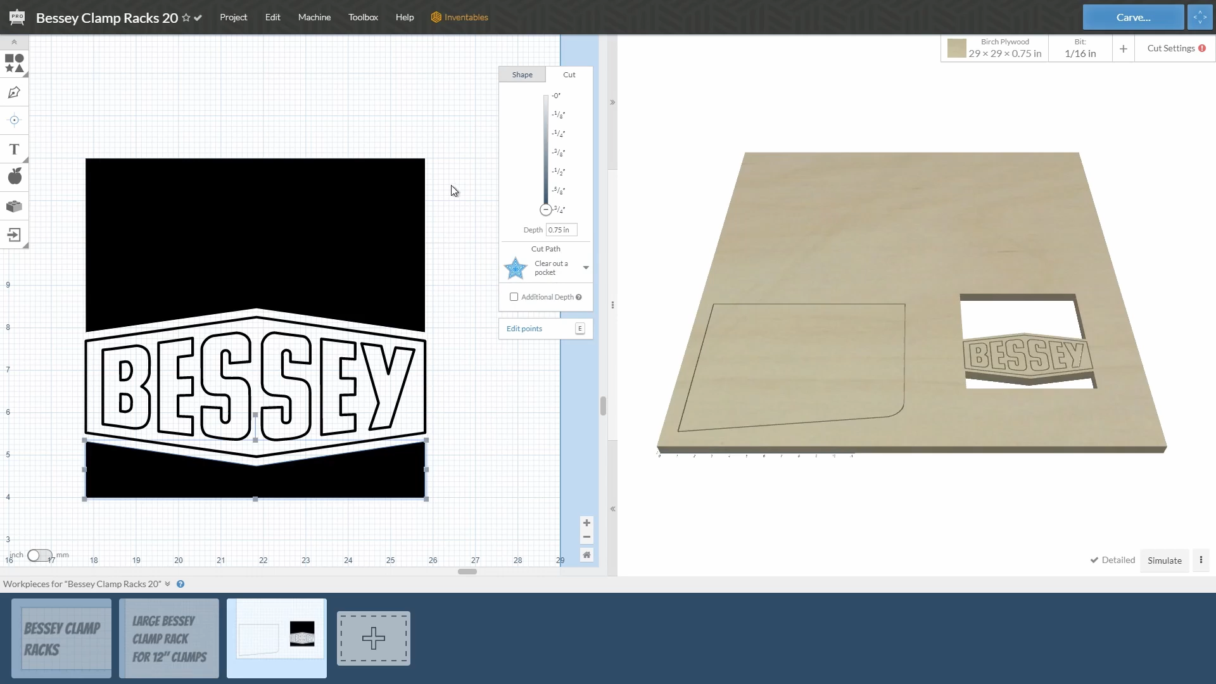Open the Apple icon library tool
Screen dimensions: 1216x684
(x=14, y=177)
